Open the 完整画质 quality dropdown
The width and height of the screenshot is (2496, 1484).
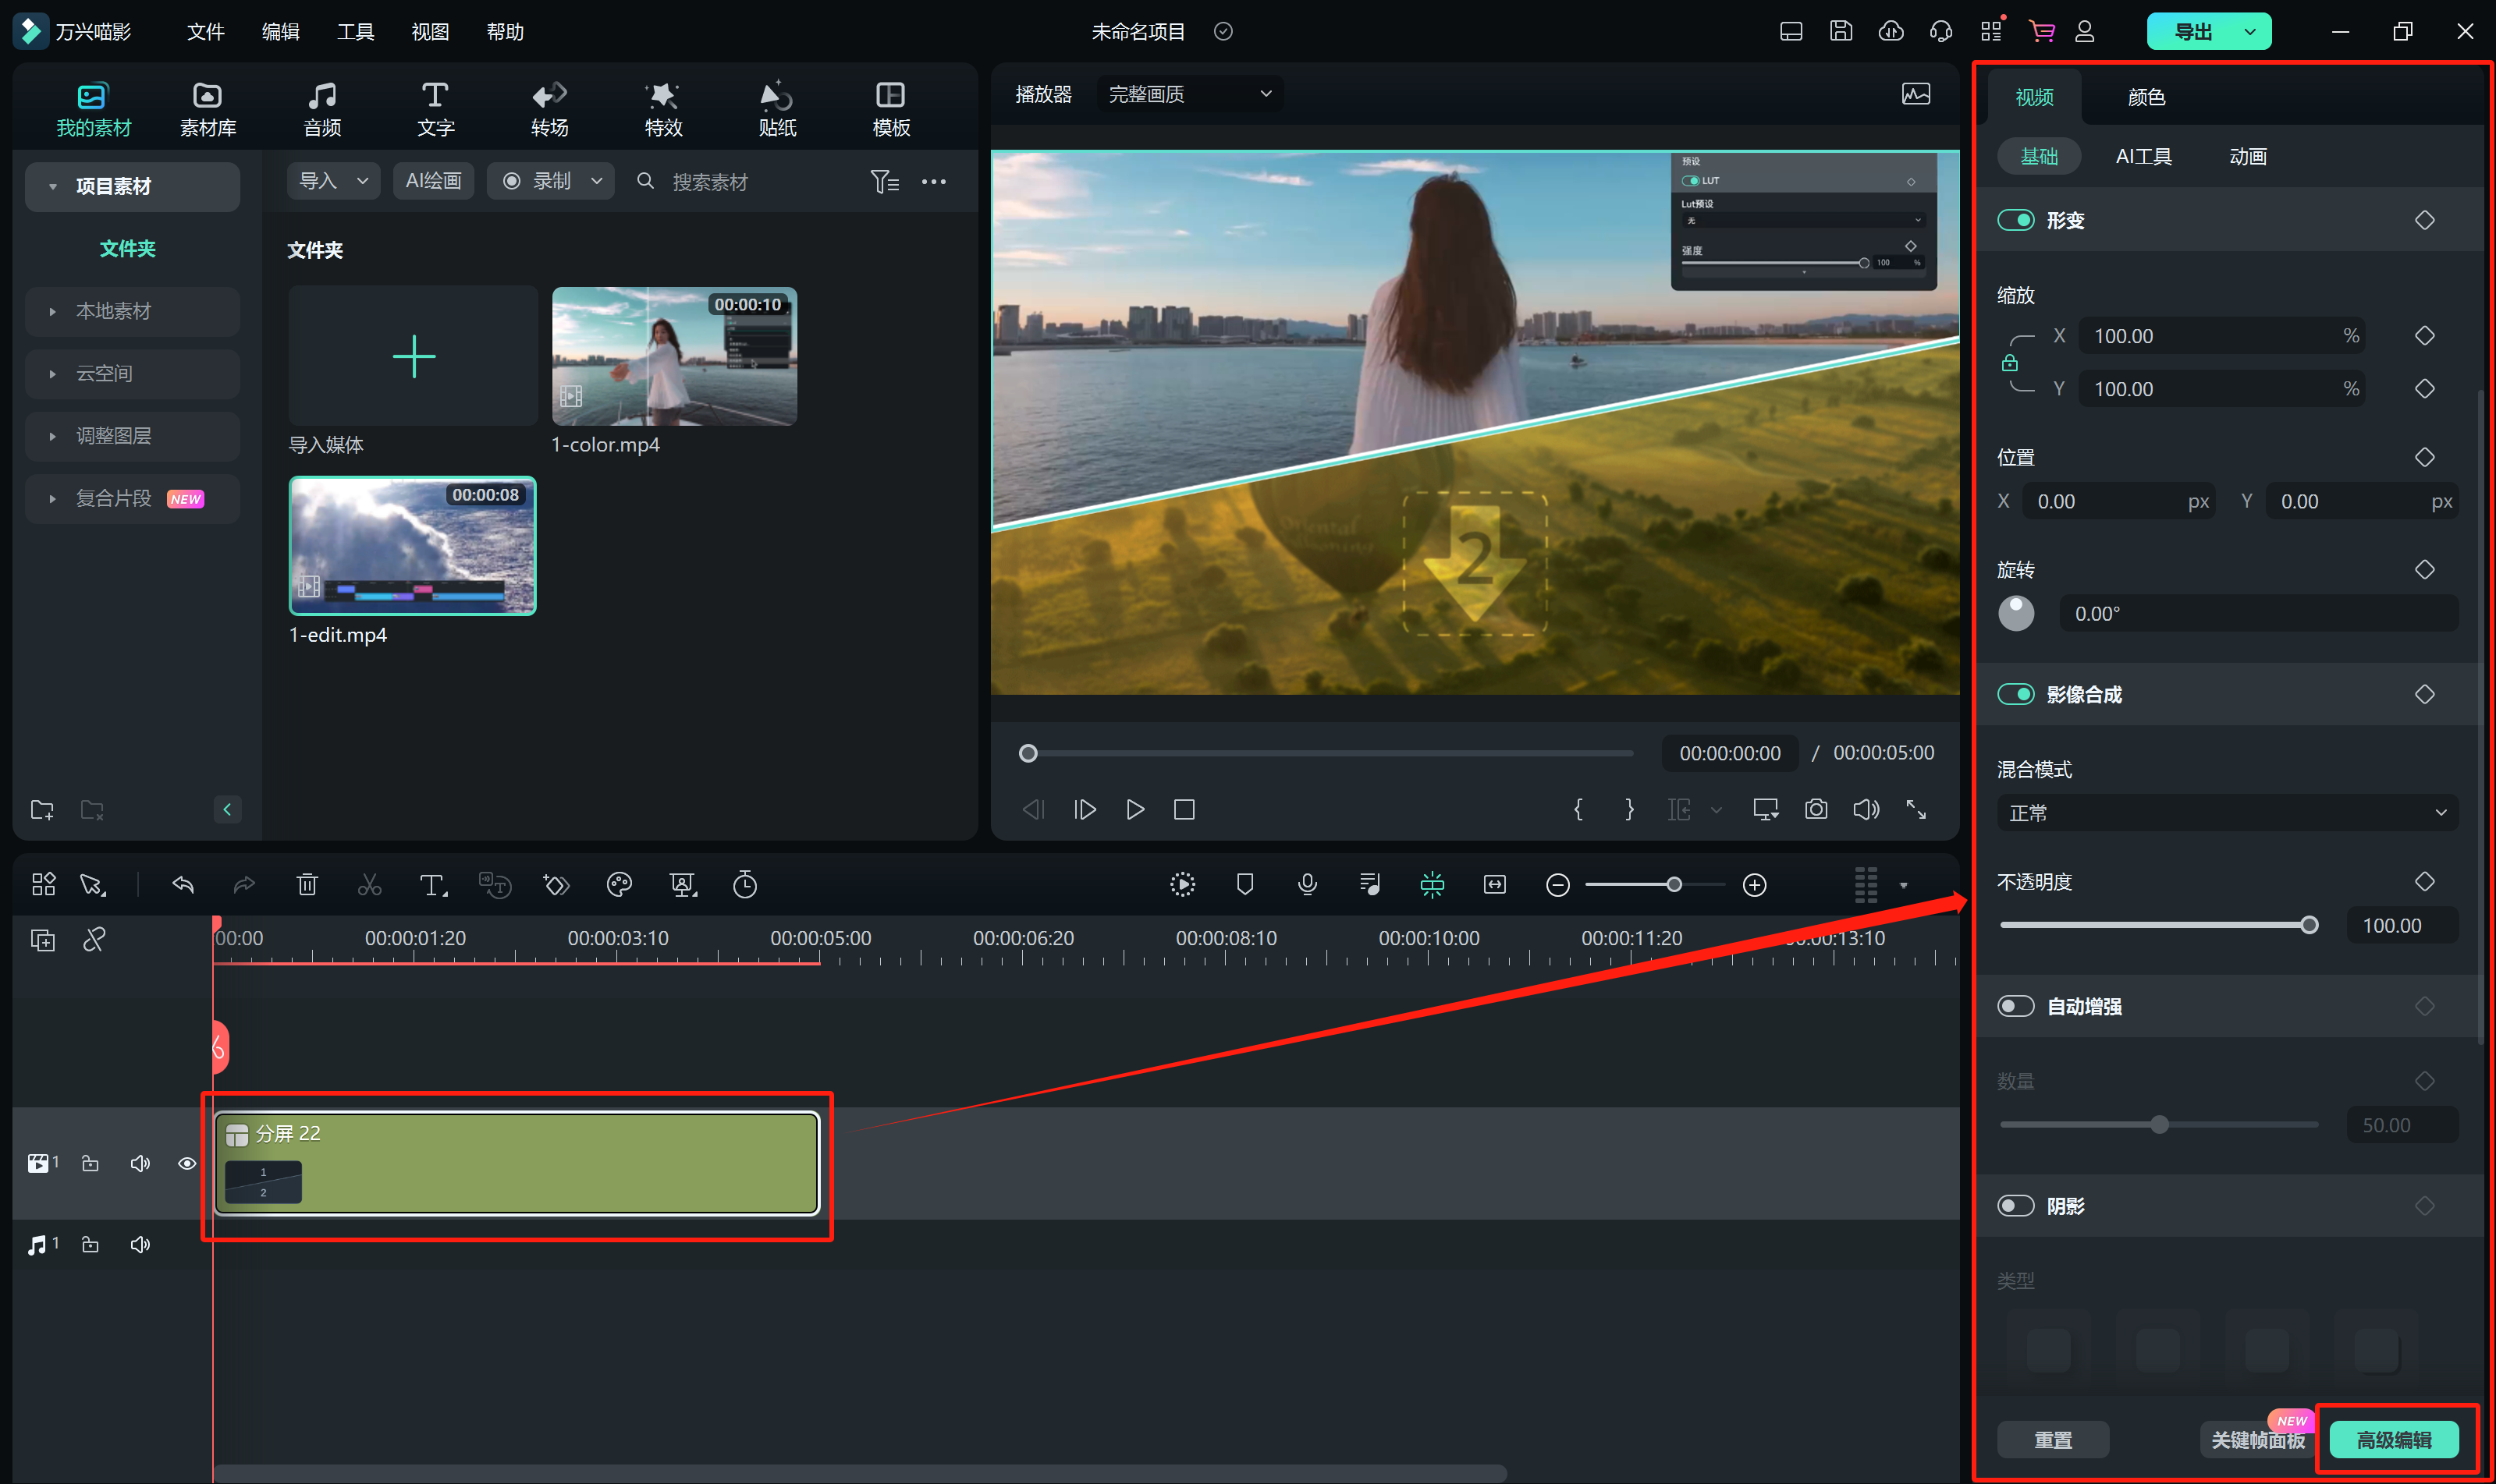point(1189,94)
